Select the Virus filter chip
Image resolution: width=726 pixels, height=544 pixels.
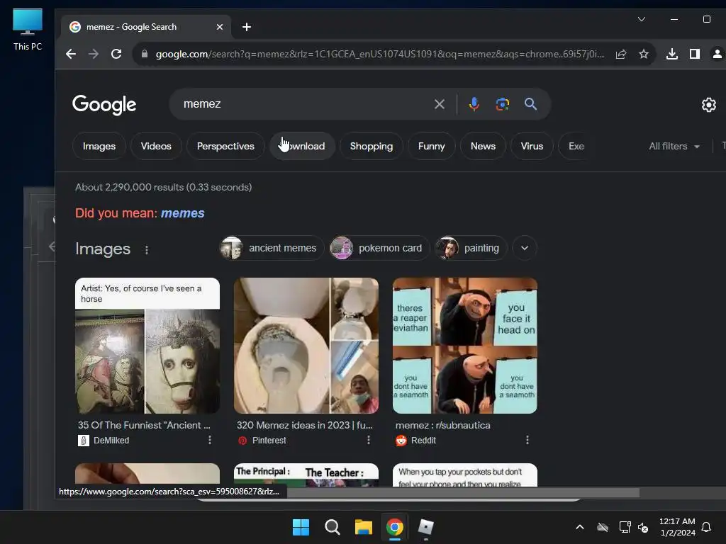(532, 146)
